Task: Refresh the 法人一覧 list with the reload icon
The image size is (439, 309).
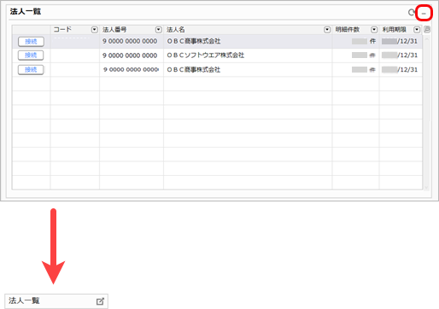Action: 411,13
